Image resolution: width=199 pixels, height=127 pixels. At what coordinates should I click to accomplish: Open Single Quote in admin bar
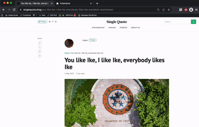[x=12, y=15]
